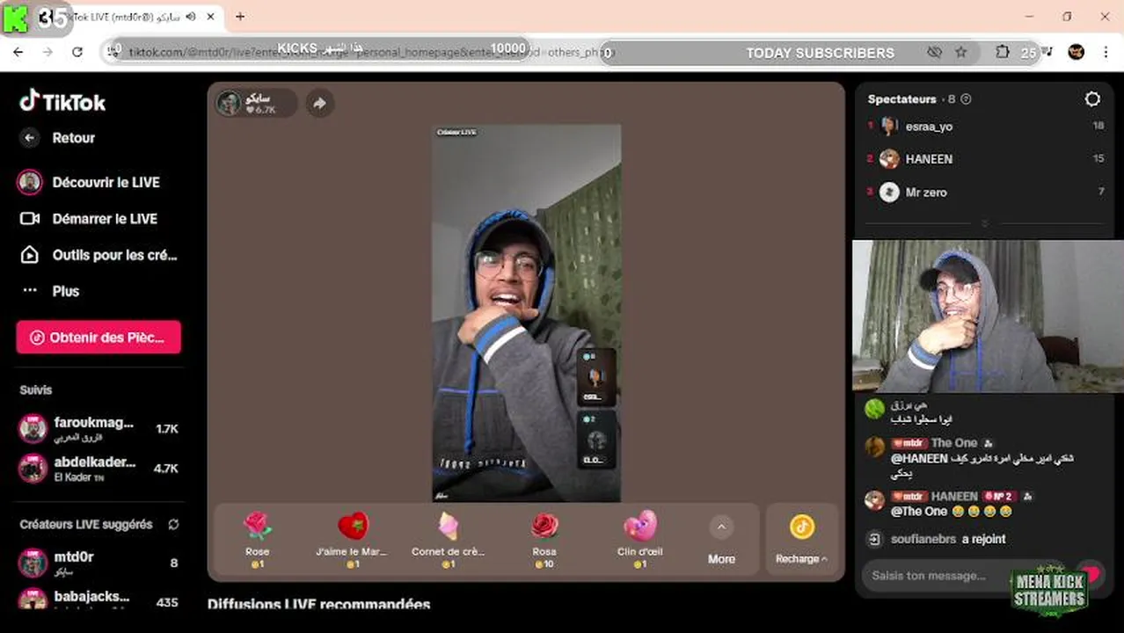This screenshot has height=633, width=1124.
Task: Expand spectator ranking with small chevron
Action: coord(985,223)
